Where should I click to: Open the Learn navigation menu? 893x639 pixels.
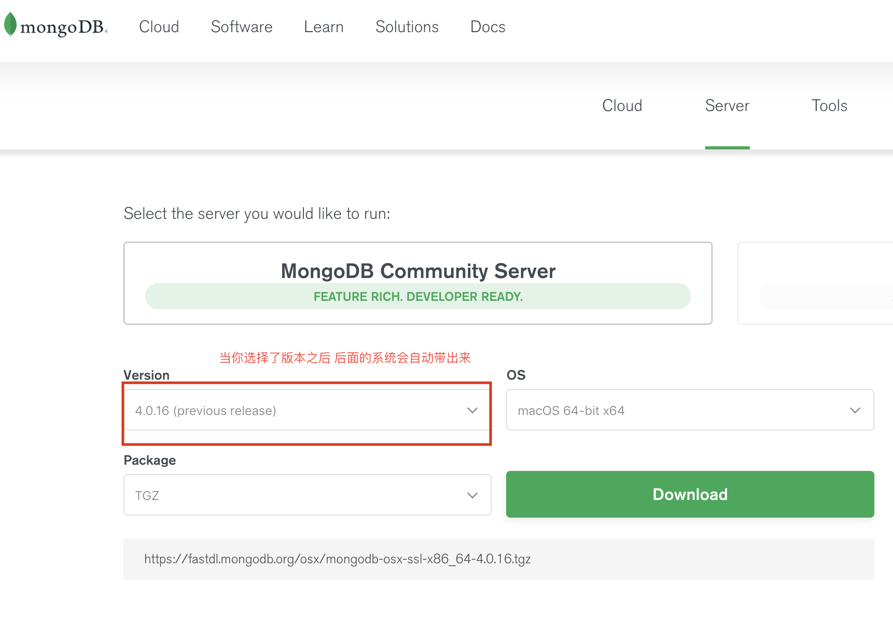[324, 27]
